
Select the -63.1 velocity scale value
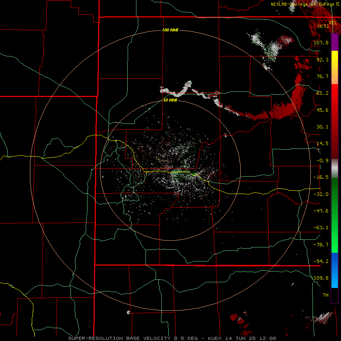(x=321, y=227)
